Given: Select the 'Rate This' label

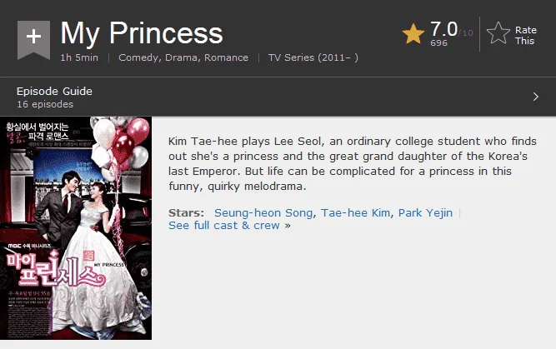Looking at the screenshot, I should click(x=526, y=36).
